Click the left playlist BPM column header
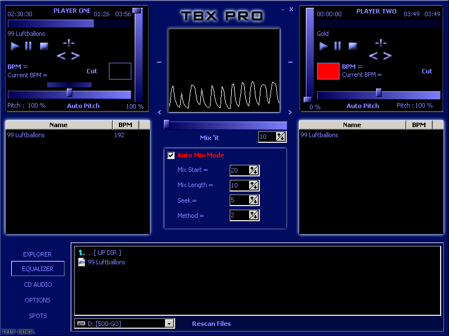 (x=125, y=125)
